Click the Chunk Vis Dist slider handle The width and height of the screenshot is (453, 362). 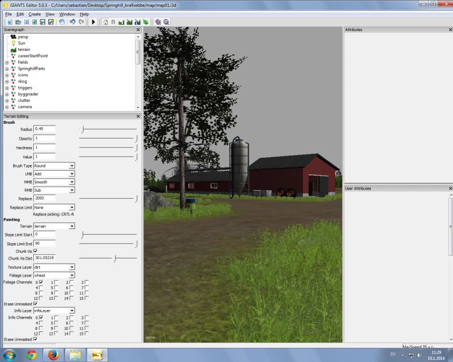coord(115,258)
